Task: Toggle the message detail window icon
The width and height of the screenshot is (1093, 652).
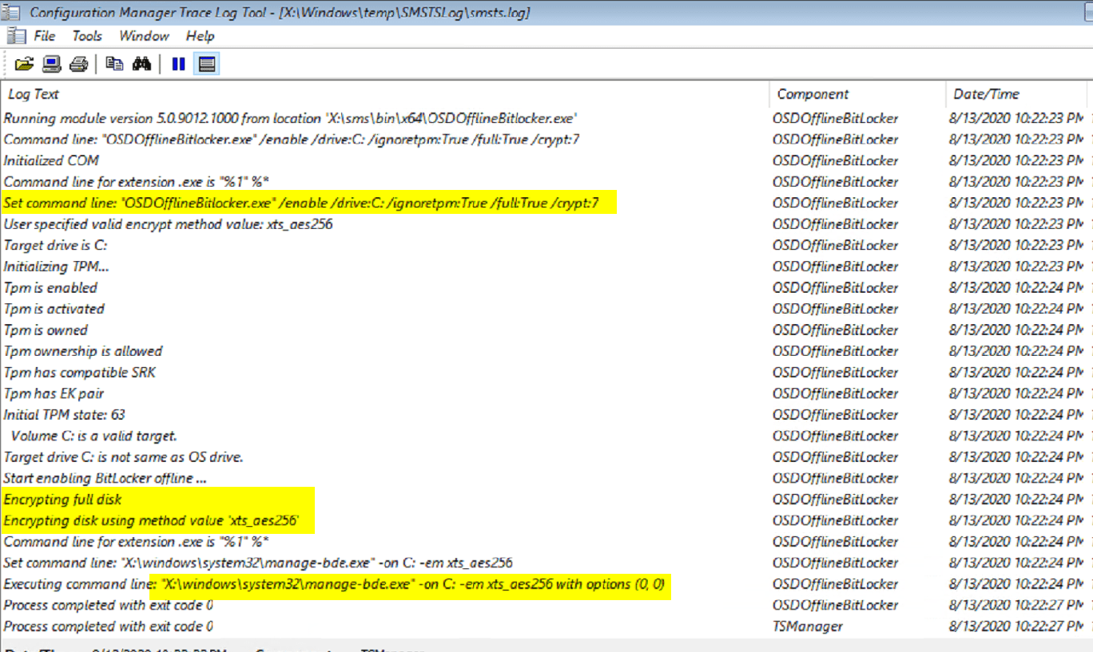Action: click(x=206, y=65)
